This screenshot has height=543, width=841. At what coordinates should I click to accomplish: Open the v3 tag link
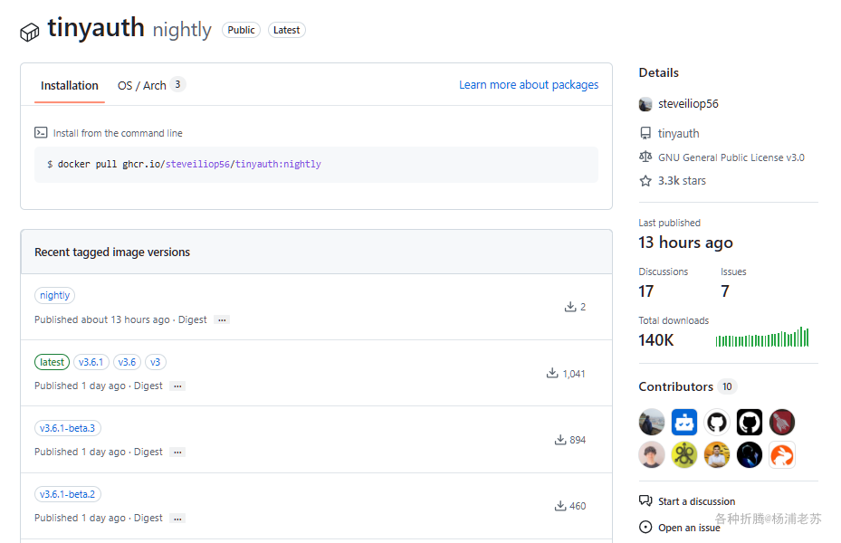(x=156, y=362)
